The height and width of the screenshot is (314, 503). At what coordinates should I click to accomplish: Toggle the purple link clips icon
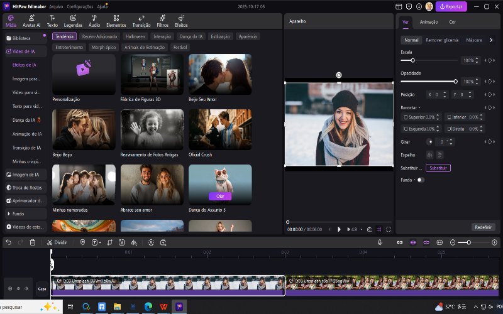pos(426,242)
